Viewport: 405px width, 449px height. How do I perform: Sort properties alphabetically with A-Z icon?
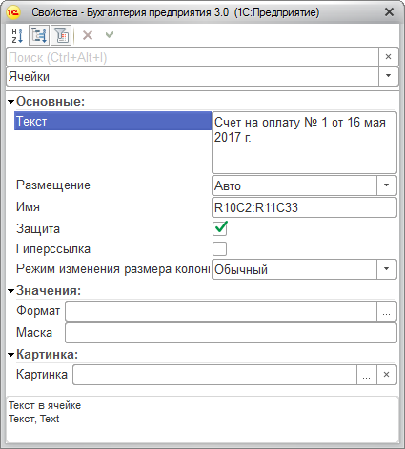coord(17,35)
